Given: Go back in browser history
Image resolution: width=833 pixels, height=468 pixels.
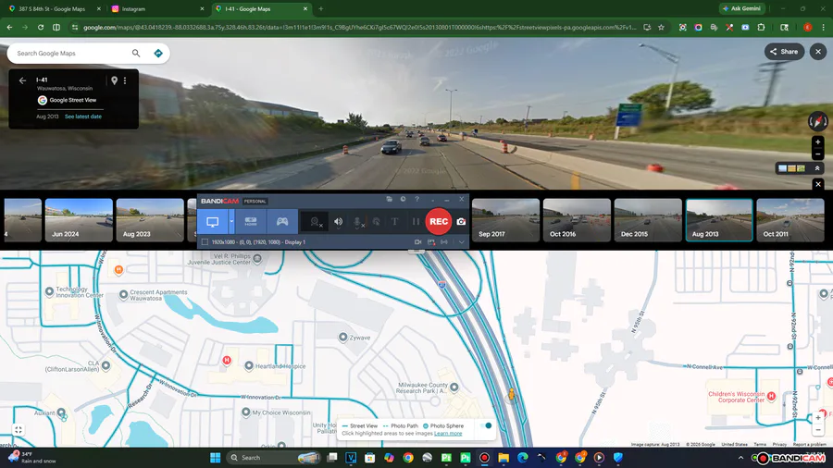Looking at the screenshot, I should pos(9,27).
